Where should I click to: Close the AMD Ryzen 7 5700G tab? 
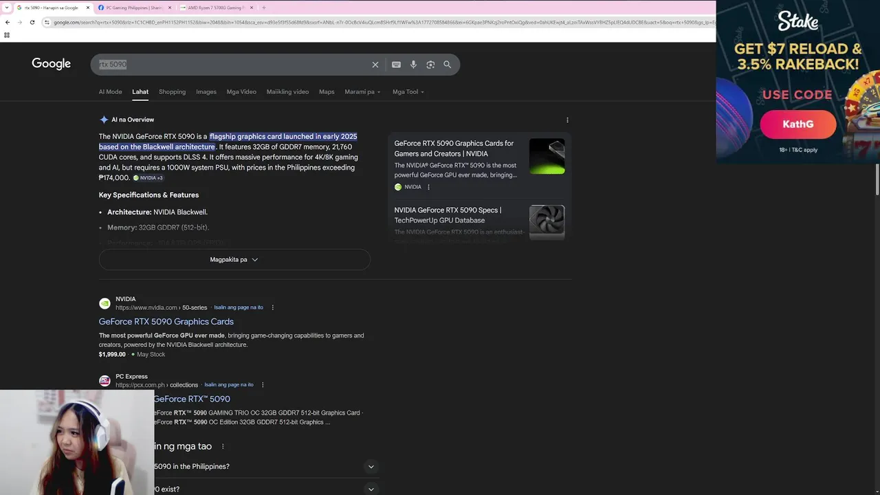click(252, 8)
